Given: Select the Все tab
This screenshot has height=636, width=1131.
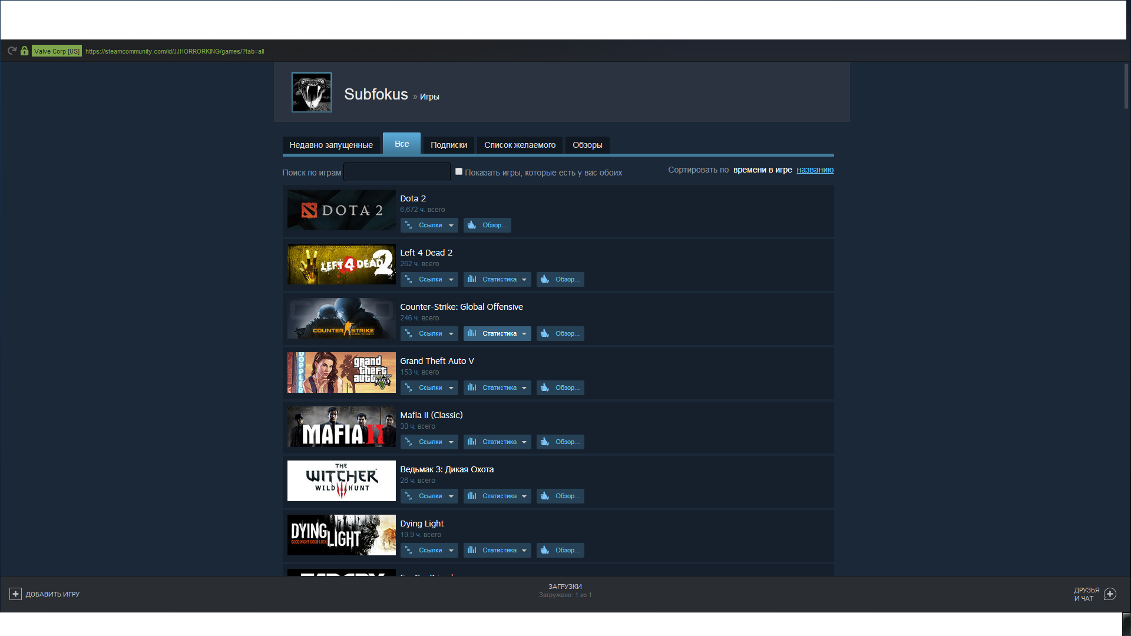Looking at the screenshot, I should 402,144.
